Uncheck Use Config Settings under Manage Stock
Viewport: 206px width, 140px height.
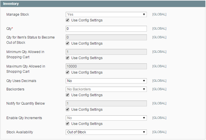68,20
